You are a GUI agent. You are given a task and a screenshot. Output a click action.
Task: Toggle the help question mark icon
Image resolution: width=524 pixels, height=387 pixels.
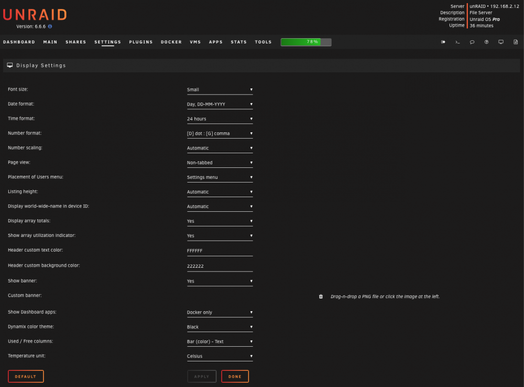point(486,42)
